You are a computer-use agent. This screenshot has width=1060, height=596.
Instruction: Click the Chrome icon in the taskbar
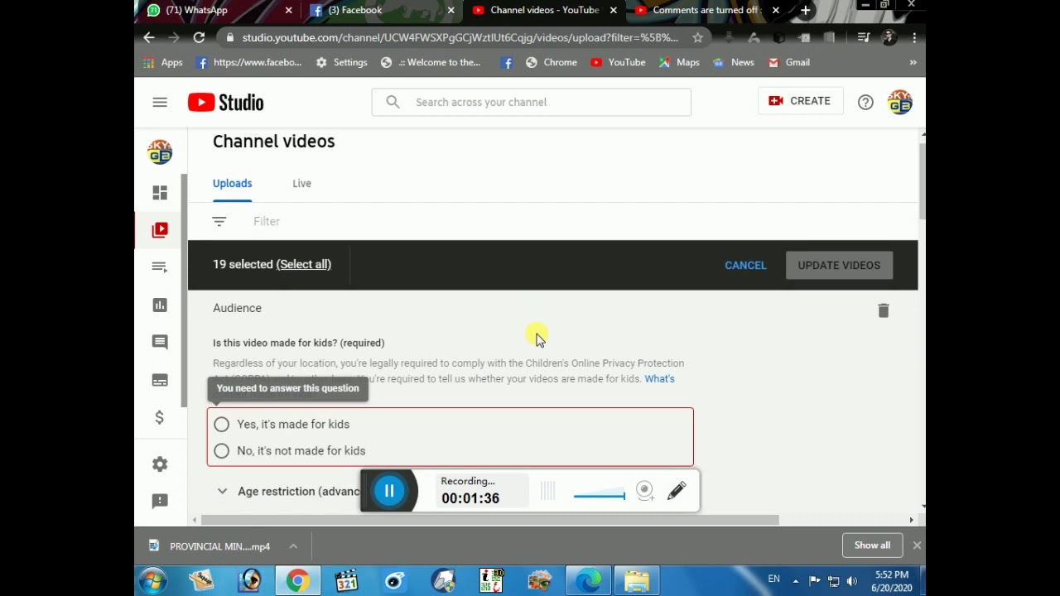click(x=297, y=581)
